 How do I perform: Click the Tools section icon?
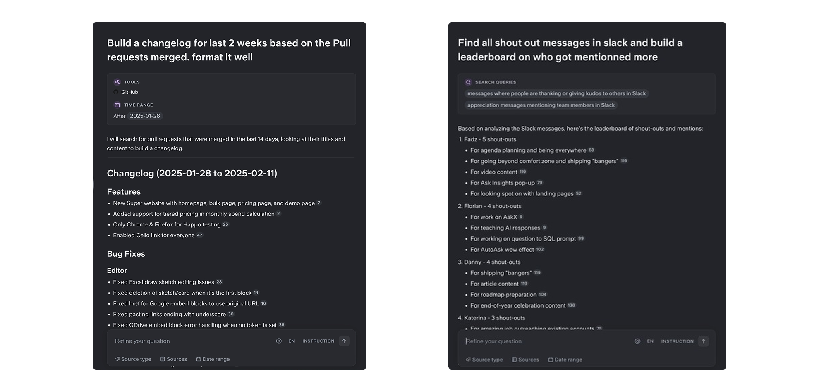coord(117,82)
